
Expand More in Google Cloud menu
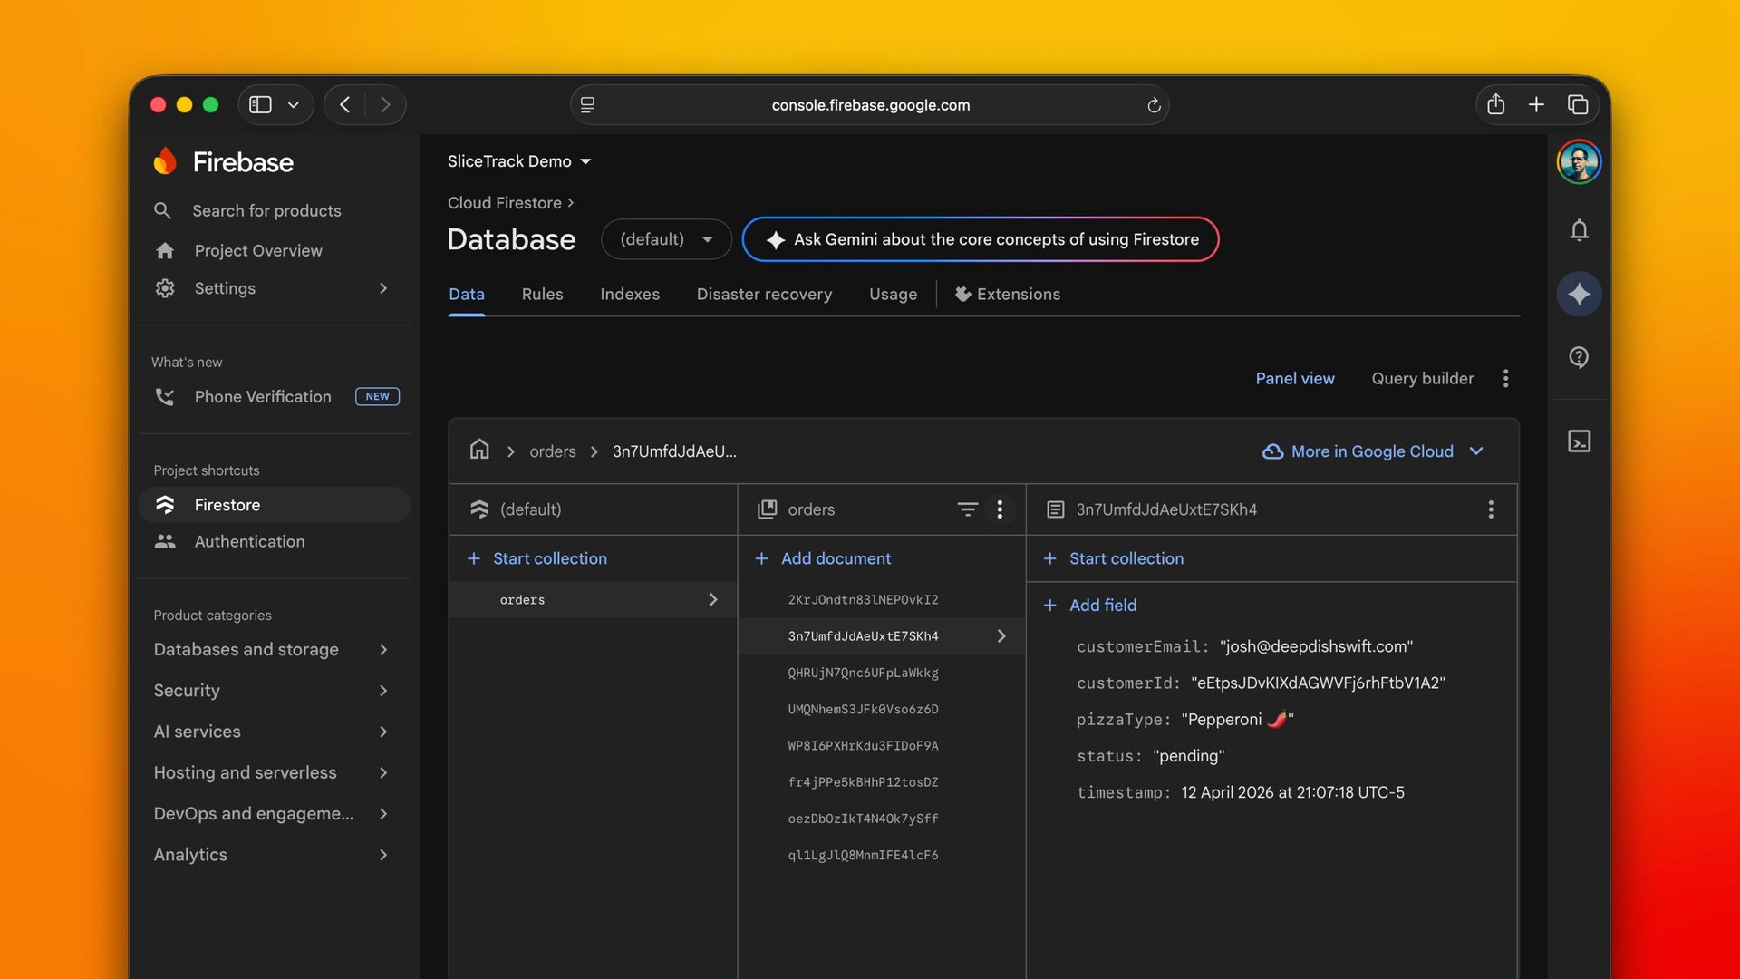pyautogui.click(x=1373, y=451)
